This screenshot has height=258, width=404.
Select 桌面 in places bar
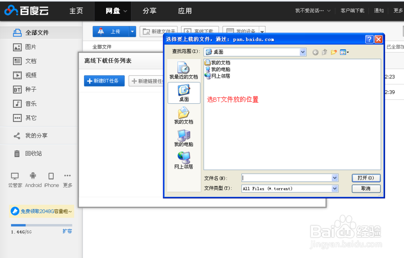pos(184,93)
